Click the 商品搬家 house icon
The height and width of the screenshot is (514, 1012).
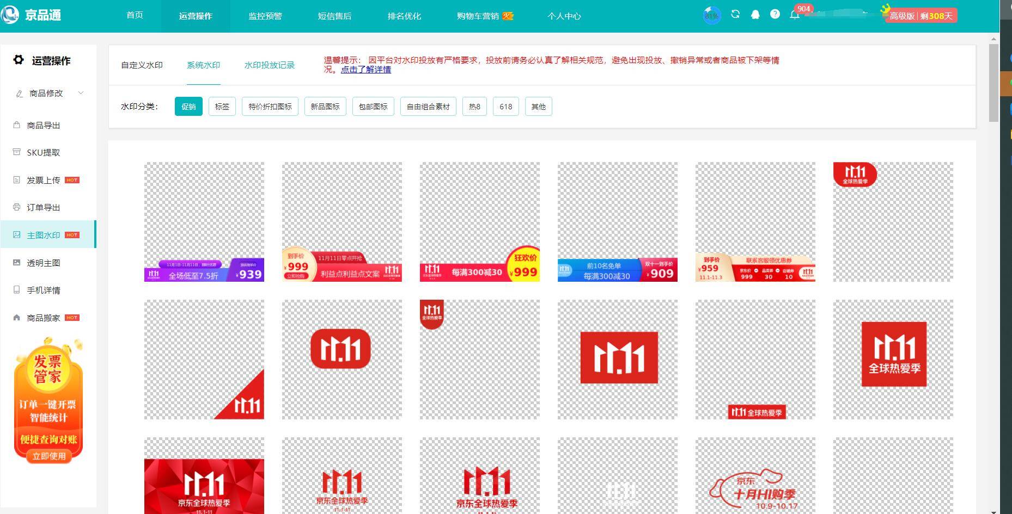coord(16,318)
